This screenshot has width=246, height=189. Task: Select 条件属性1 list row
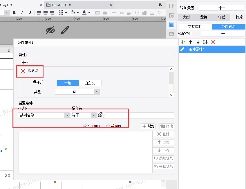pos(212,49)
